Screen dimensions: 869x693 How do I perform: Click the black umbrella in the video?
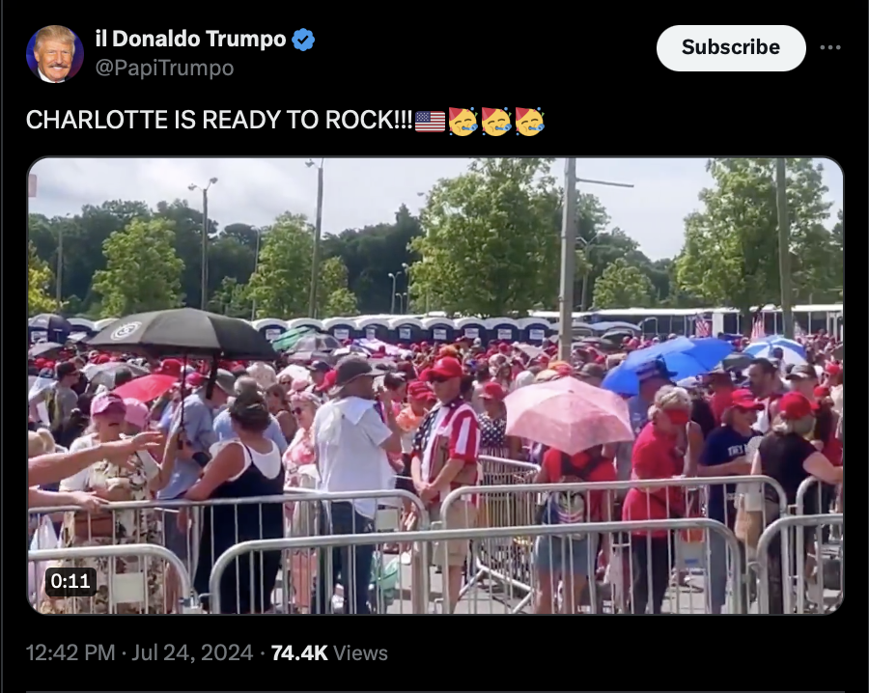(x=182, y=334)
